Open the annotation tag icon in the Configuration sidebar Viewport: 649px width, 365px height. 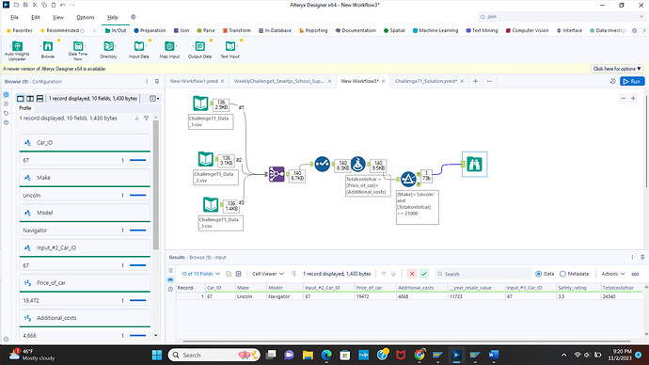pyautogui.click(x=6, y=114)
